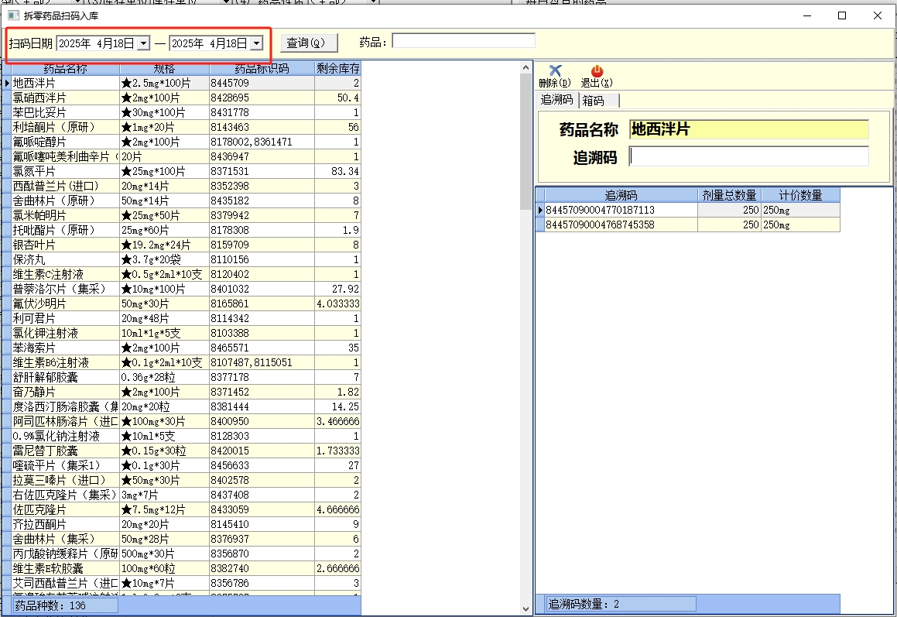Click the 500mg*30片 specification cell
This screenshot has width=897, height=617.
tap(165, 554)
